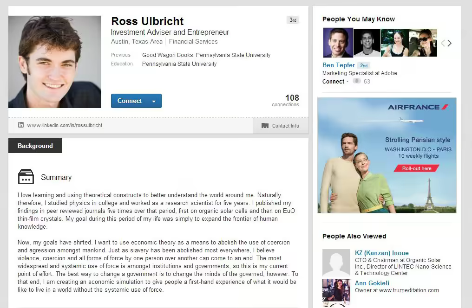Click the LinkedIn icon beside the profile URL
Screen dimensions: 472x308
(21, 125)
